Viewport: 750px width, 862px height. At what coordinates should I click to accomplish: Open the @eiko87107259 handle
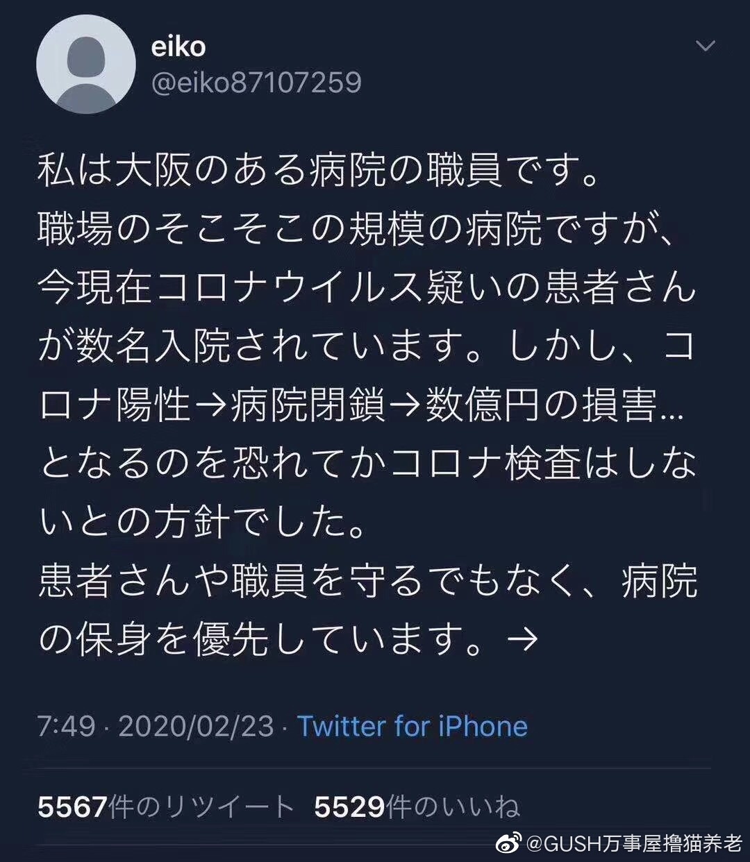tap(256, 82)
